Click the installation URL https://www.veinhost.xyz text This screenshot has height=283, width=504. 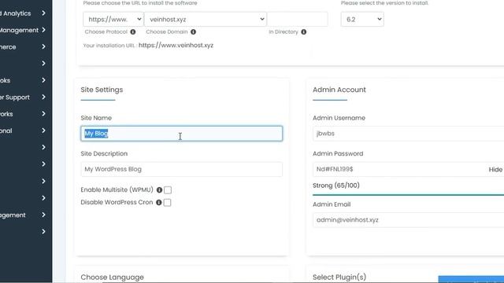pos(176,46)
